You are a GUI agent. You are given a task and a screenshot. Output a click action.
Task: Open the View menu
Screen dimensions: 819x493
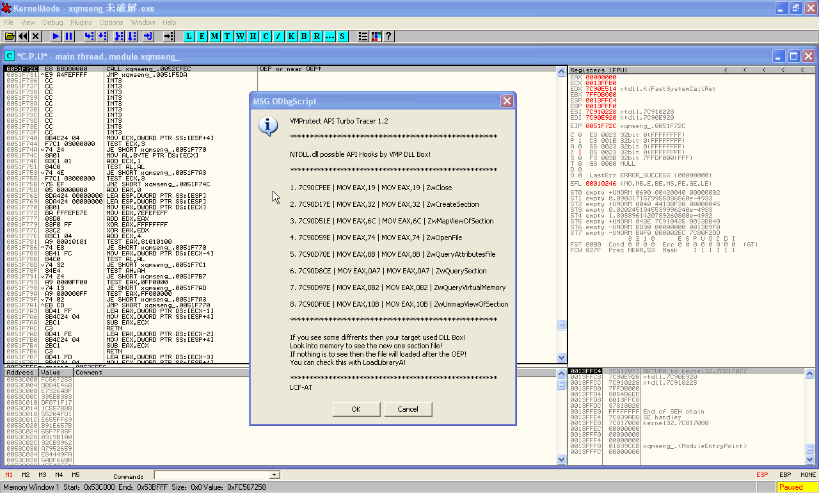pos(28,22)
